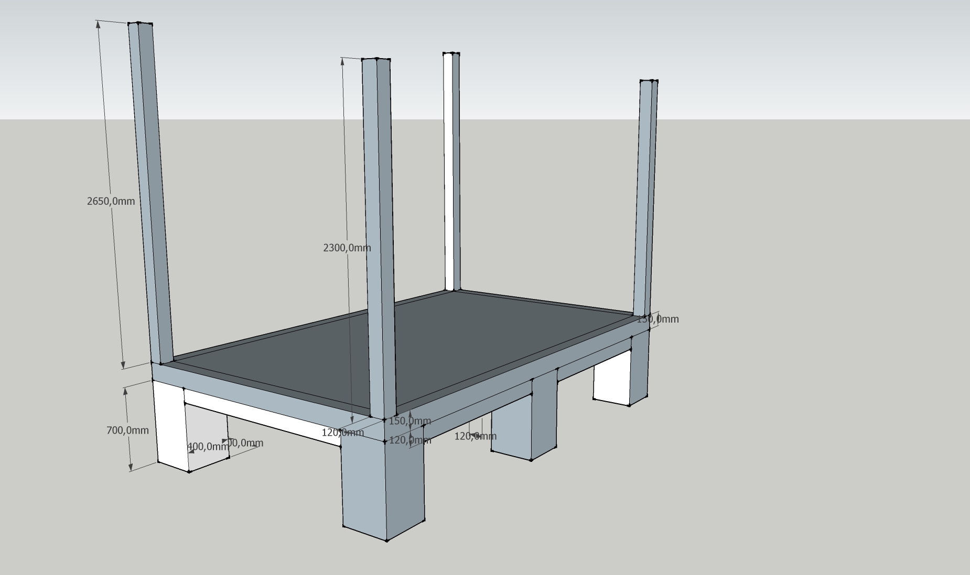
Task: Select the 120,0mm label beside middle footing
Action: point(475,436)
